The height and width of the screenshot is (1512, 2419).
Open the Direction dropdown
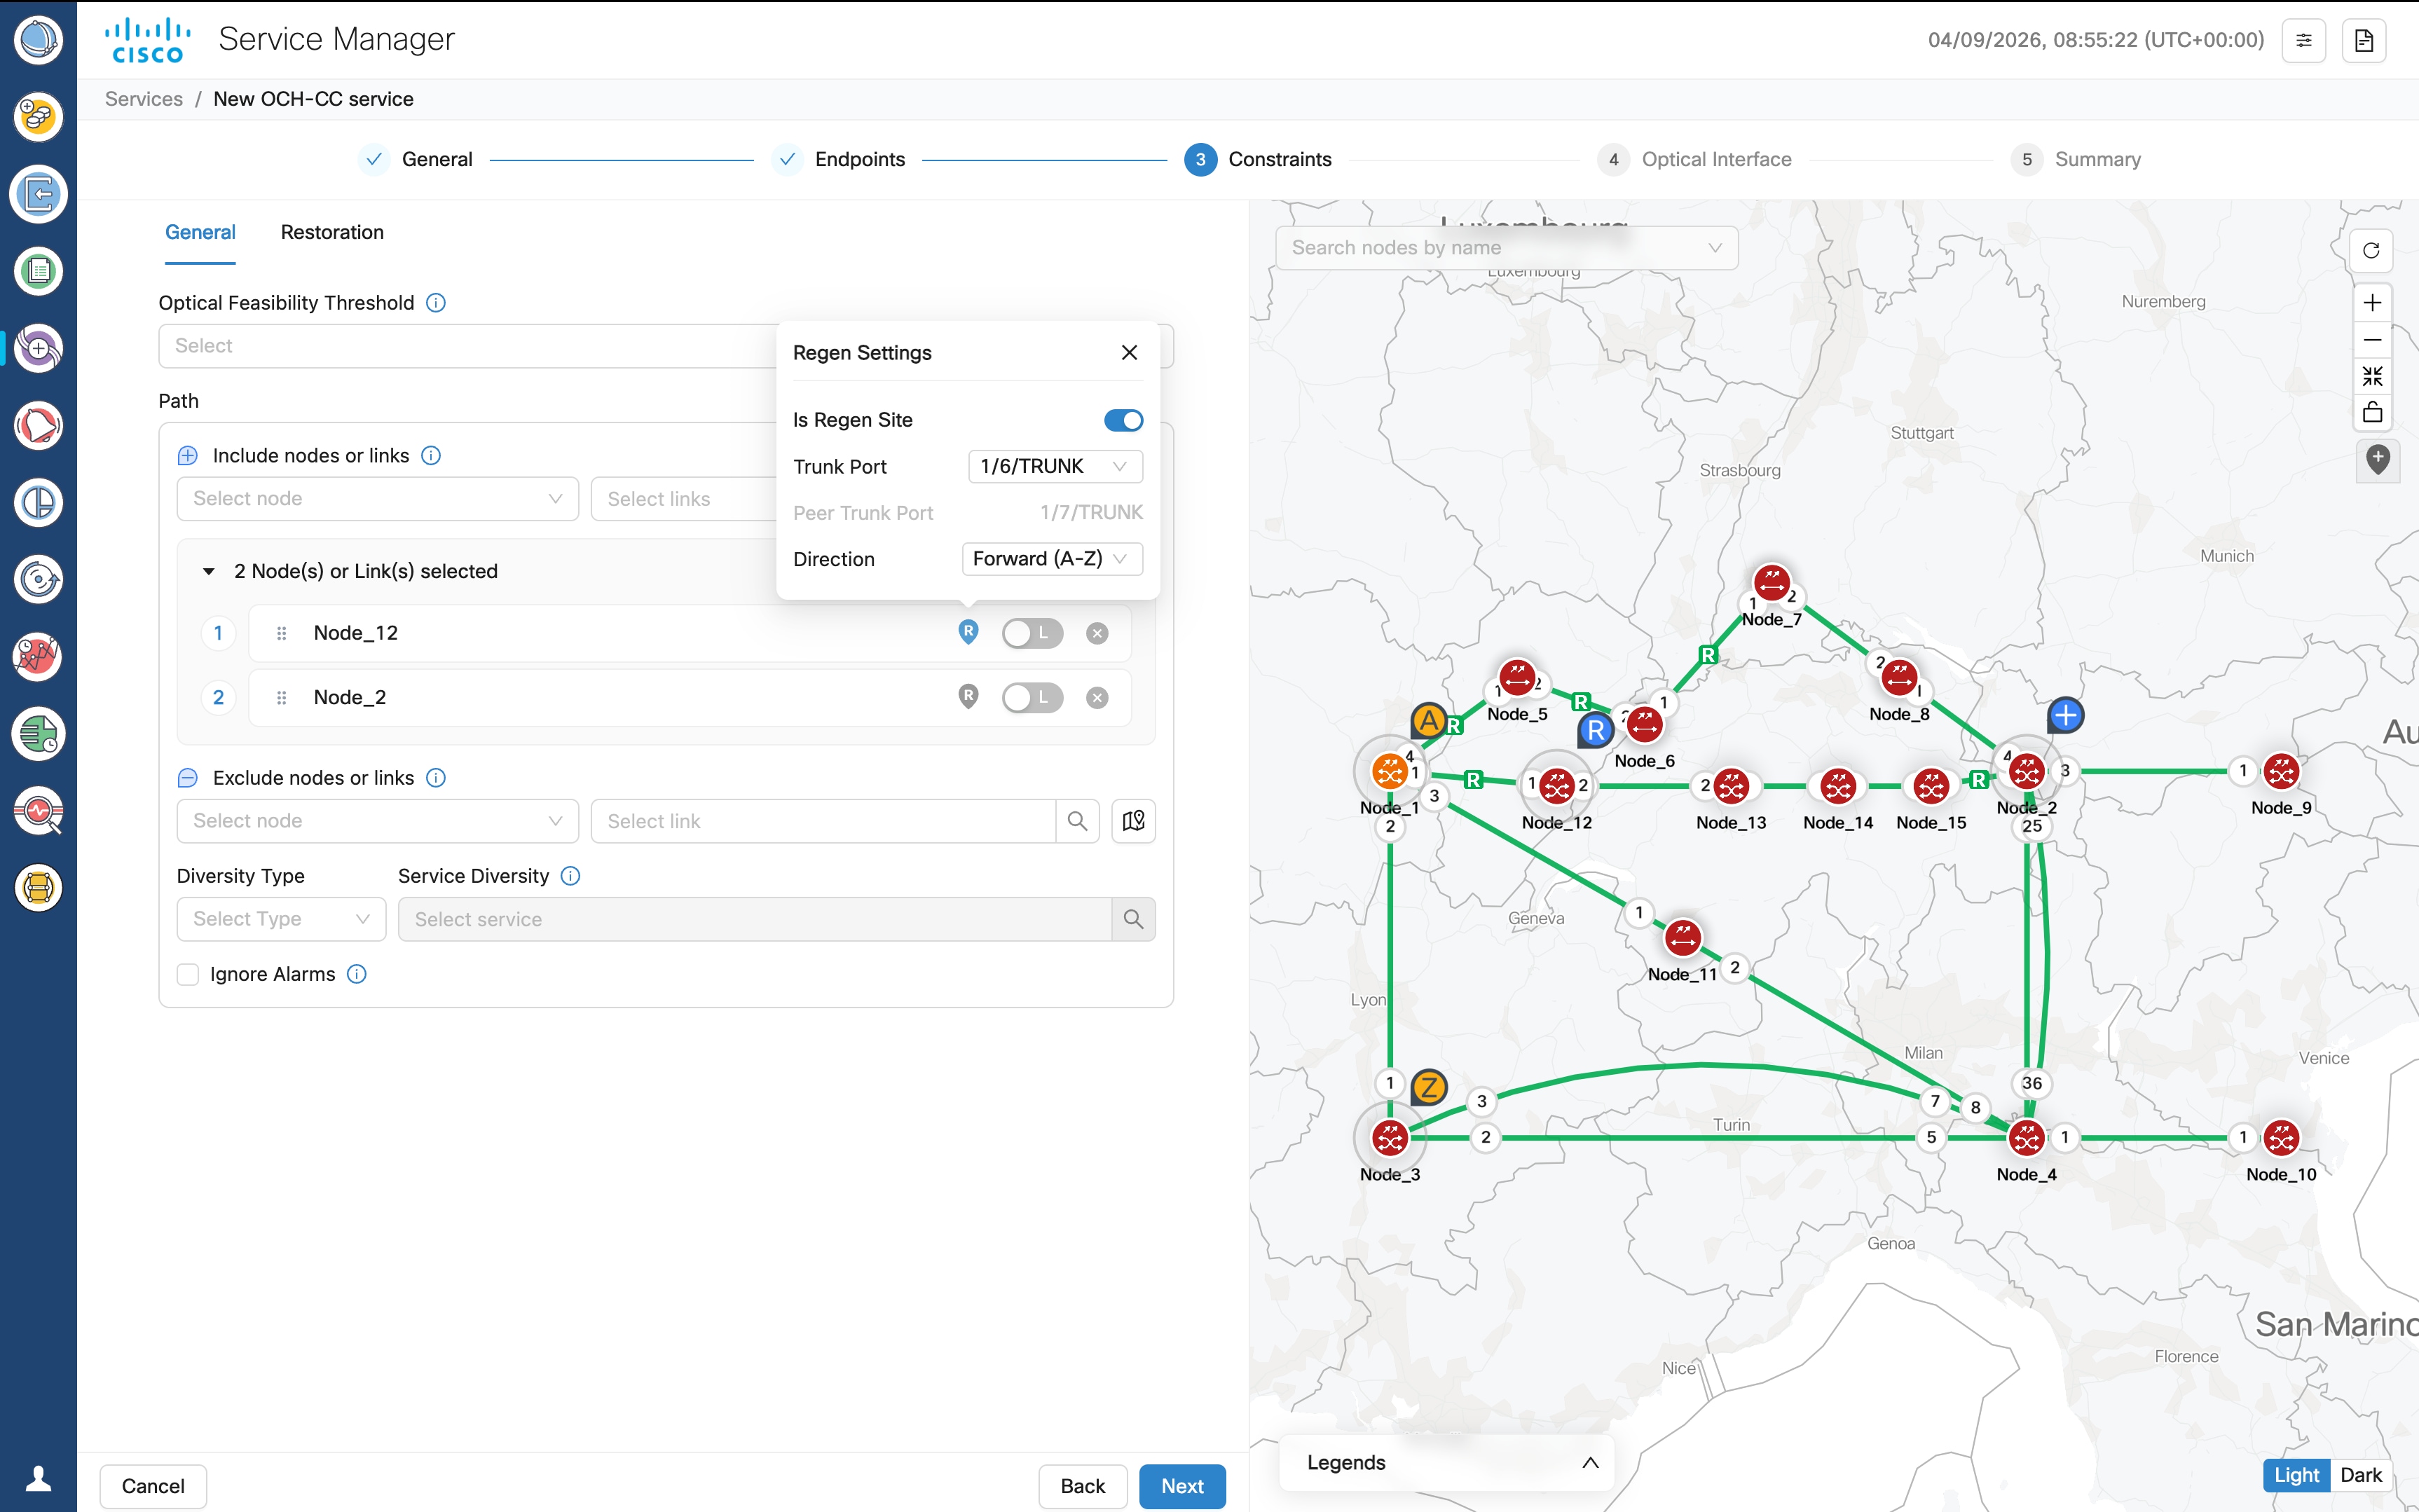point(1051,559)
